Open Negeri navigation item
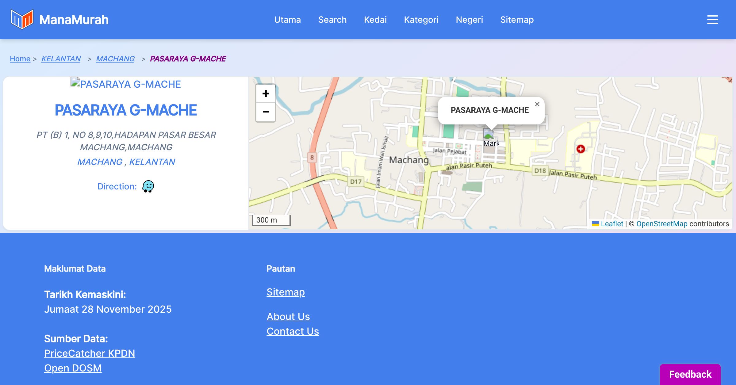This screenshot has width=736, height=385. pyautogui.click(x=469, y=20)
